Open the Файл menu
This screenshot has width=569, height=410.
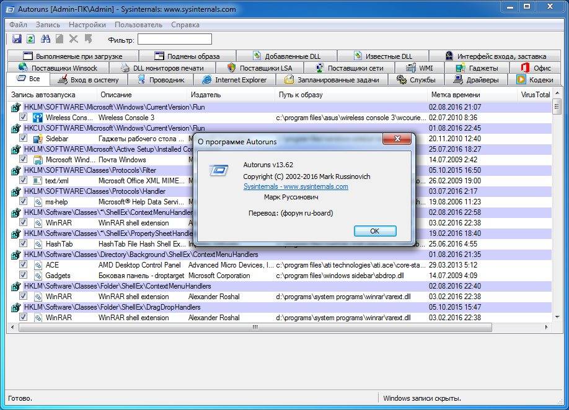[x=19, y=25]
